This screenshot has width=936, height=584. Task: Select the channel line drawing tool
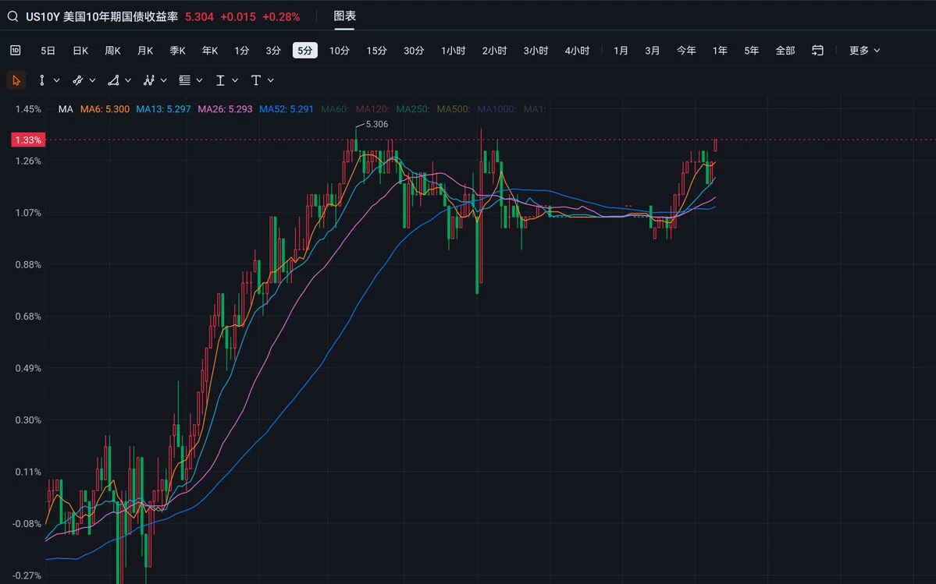(77, 80)
